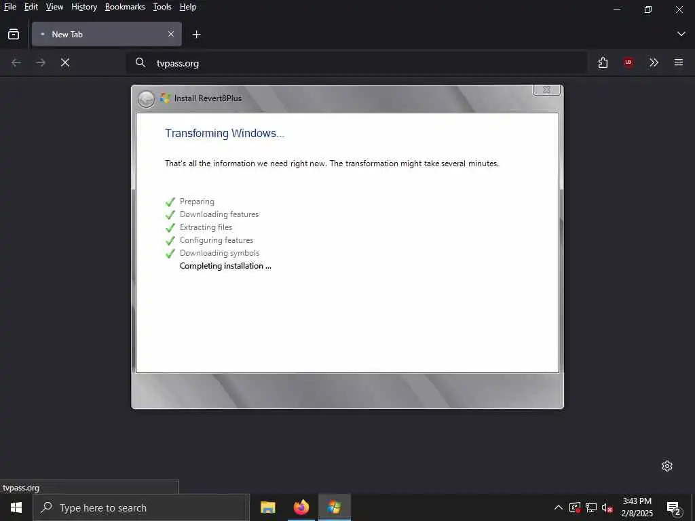The width and height of the screenshot is (695, 521).
Task: Click the Downloading symbols label
Action: tap(219, 253)
